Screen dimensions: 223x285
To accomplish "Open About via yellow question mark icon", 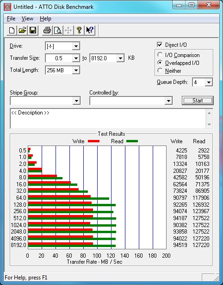I will coord(79,30).
